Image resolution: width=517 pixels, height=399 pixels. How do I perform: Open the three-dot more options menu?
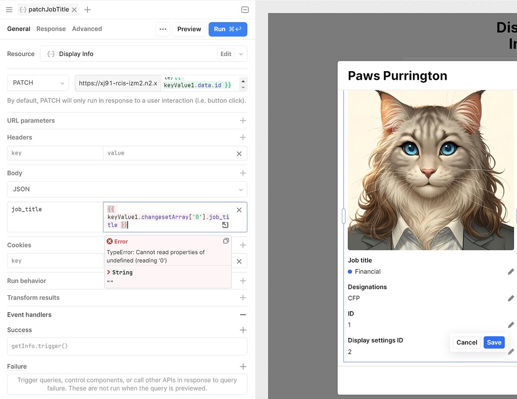163,29
